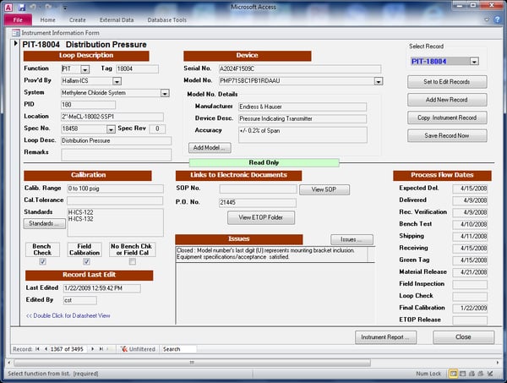
Task: Click the Set to Edit Records button
Action: (x=447, y=82)
